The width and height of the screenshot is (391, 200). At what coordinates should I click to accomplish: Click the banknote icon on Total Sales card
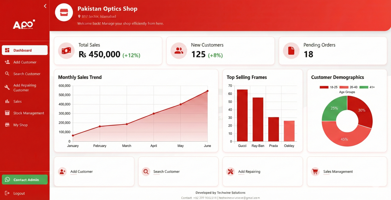66,51
